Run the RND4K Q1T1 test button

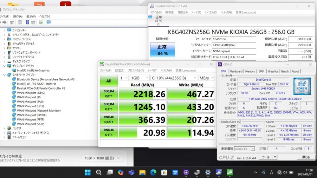(109, 132)
